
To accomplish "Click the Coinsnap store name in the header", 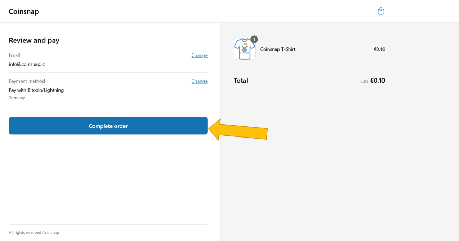I will [x=24, y=11].
